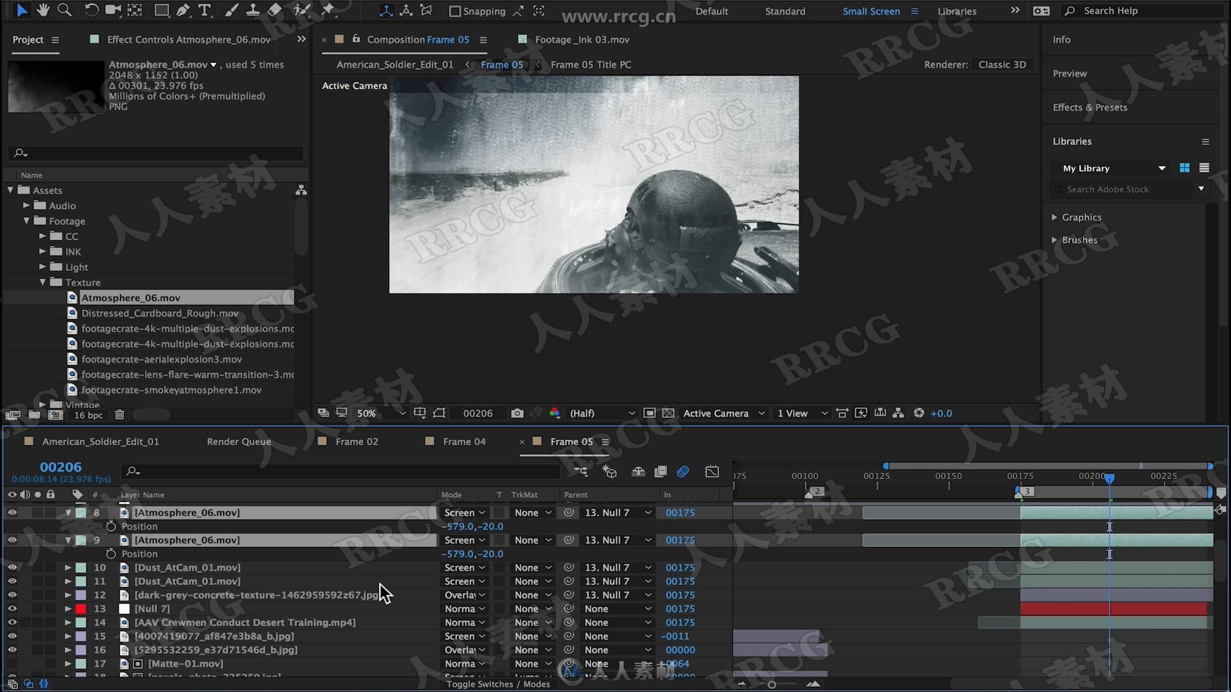Select the Default workspace
The height and width of the screenshot is (692, 1231).
point(712,11)
